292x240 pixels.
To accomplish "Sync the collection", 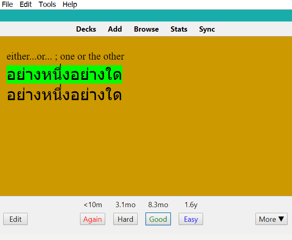I will (207, 29).
